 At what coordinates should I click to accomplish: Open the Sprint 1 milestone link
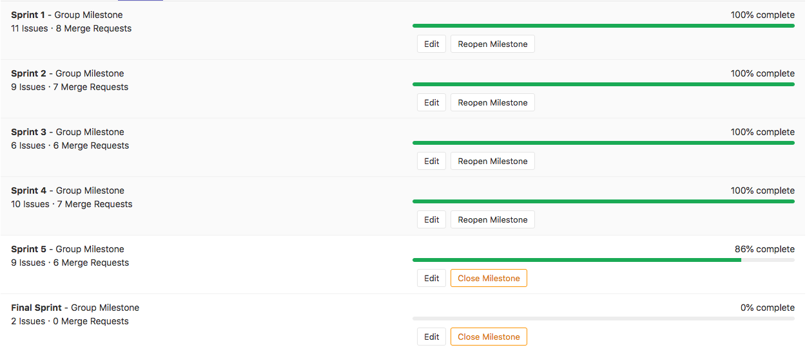pyautogui.click(x=28, y=15)
